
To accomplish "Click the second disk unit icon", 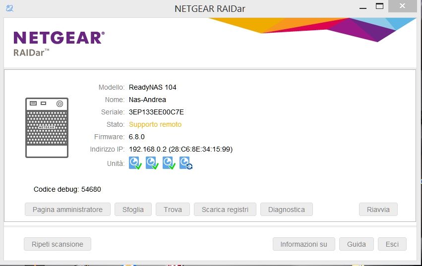I will tap(152, 163).
